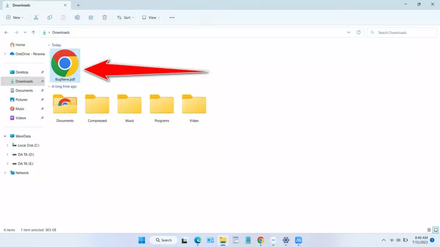Open the View dropdown
Image resolution: width=440 pixels, height=247 pixels.
click(x=151, y=17)
